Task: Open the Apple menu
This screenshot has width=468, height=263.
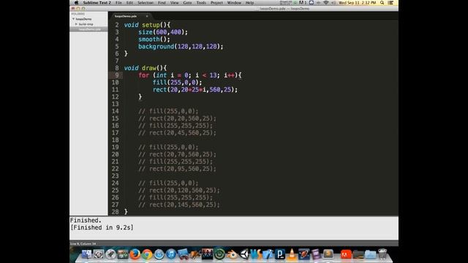Action: pyautogui.click(x=76, y=3)
